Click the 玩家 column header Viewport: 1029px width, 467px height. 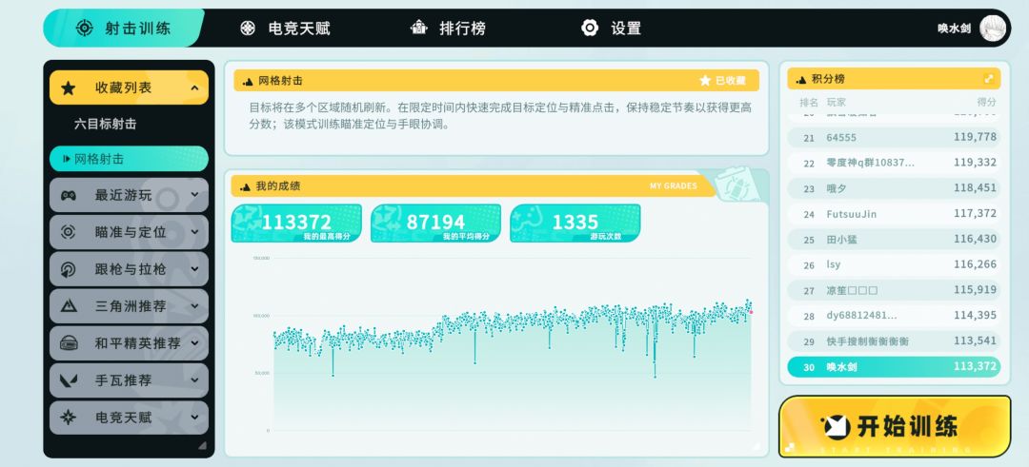[x=837, y=102]
